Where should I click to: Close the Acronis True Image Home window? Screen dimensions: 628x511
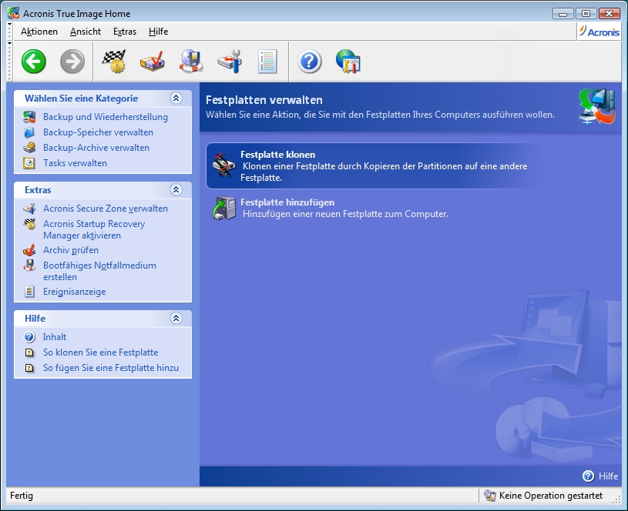point(610,14)
